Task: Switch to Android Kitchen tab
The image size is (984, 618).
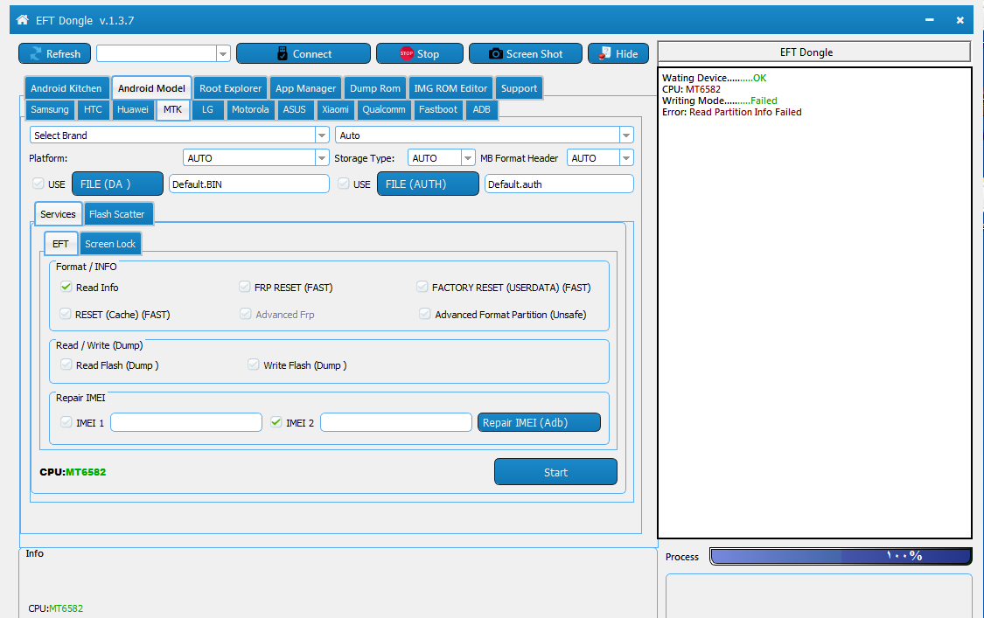Action: pos(66,88)
